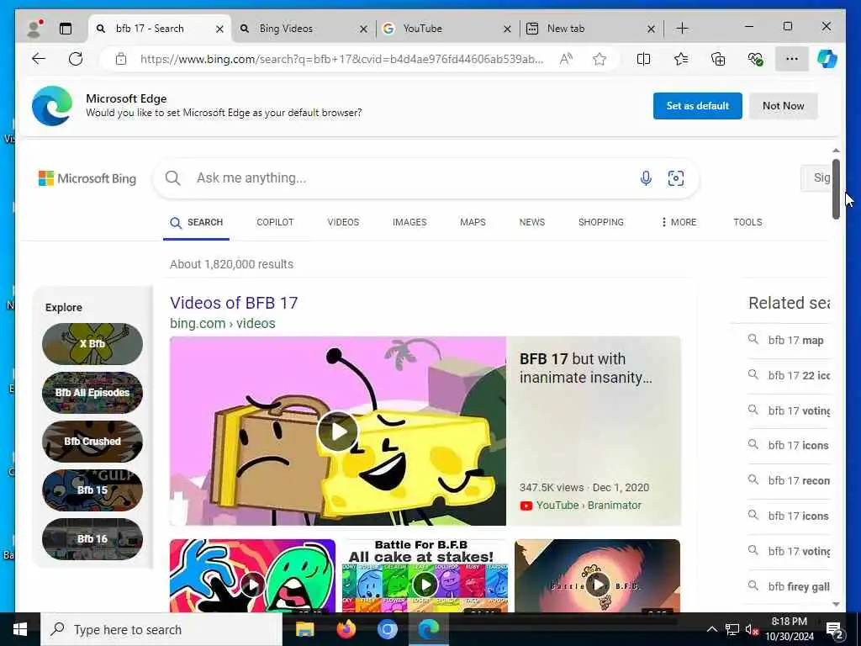Click the page vertical scrollbar thumb

tap(836, 189)
